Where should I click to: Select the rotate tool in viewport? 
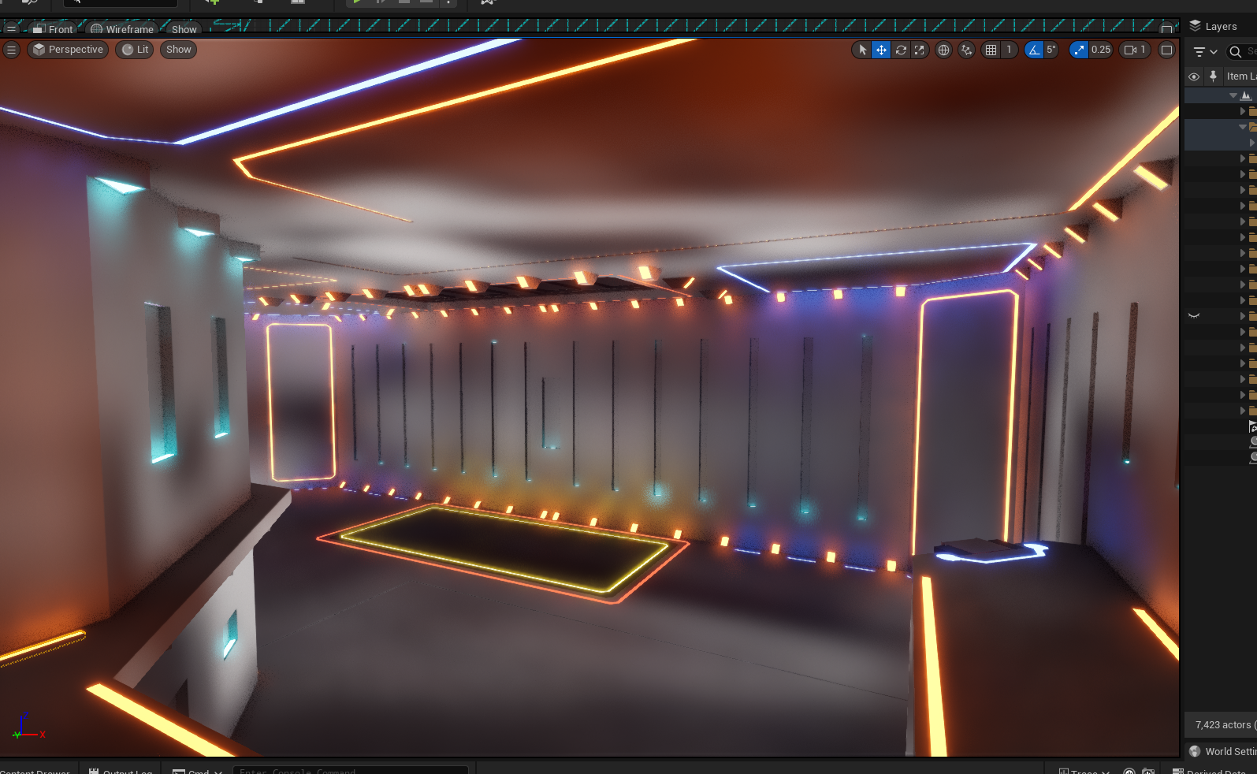(x=901, y=50)
